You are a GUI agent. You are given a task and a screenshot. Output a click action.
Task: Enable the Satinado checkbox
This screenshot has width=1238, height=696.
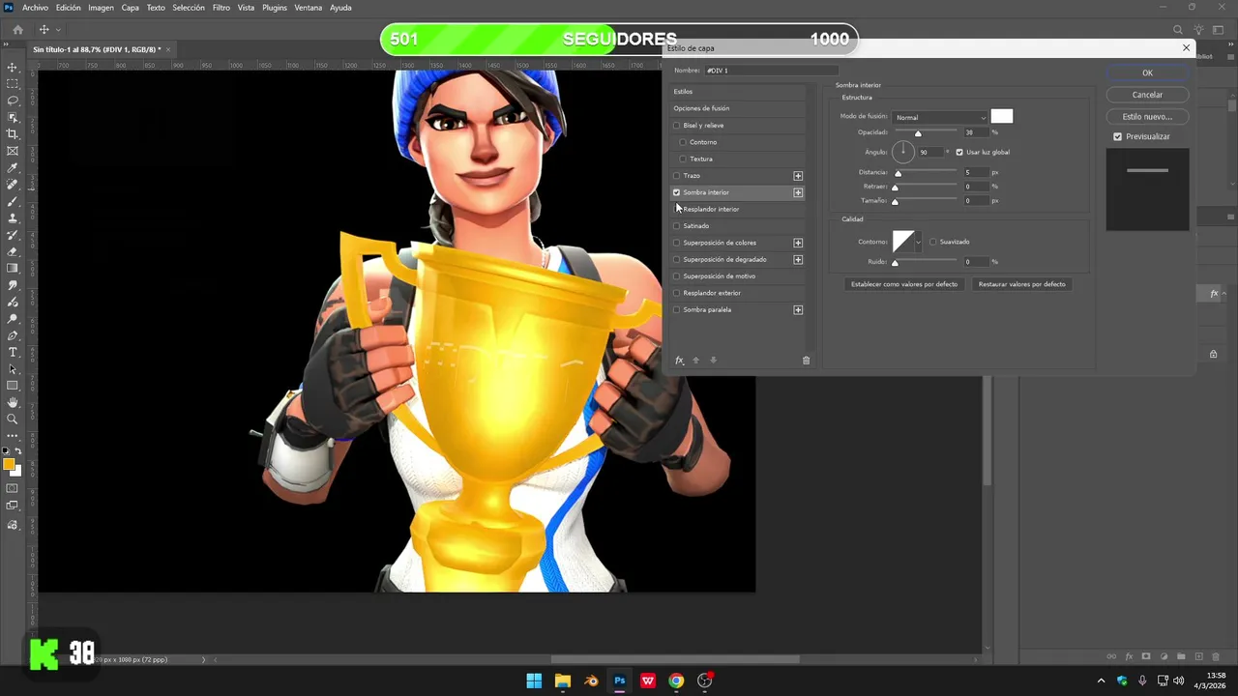[677, 226]
